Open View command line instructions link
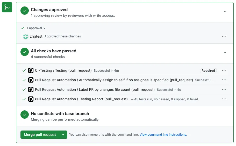The image size is (236, 146). [x=163, y=135]
